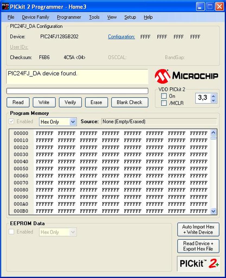
Task: Click memory address row 00040
Action: click(x=21, y=162)
